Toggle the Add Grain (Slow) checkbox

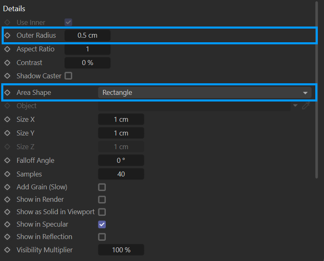(102, 187)
